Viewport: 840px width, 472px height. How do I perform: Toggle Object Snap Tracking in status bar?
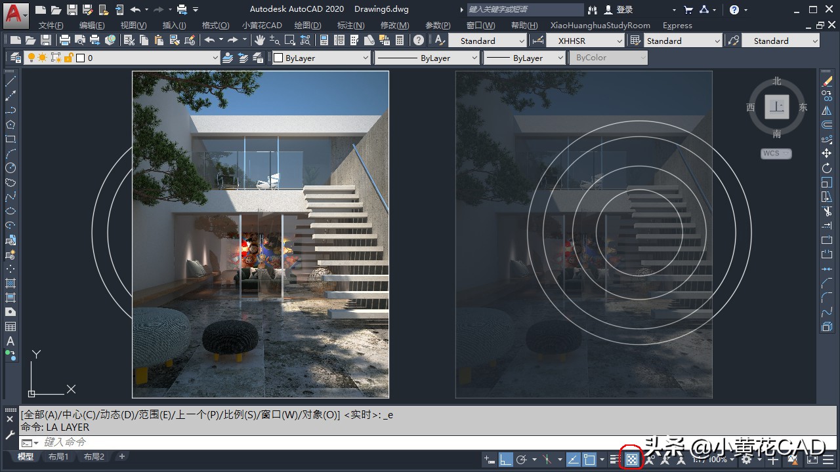tap(572, 460)
